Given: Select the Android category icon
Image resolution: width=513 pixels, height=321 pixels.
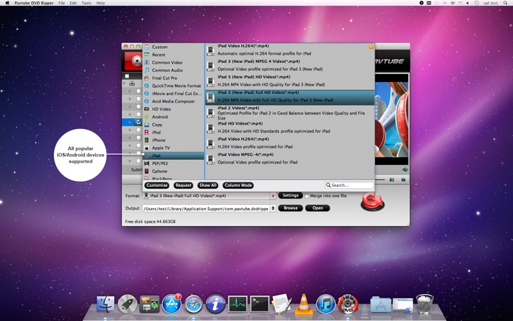Looking at the screenshot, I should point(147,117).
